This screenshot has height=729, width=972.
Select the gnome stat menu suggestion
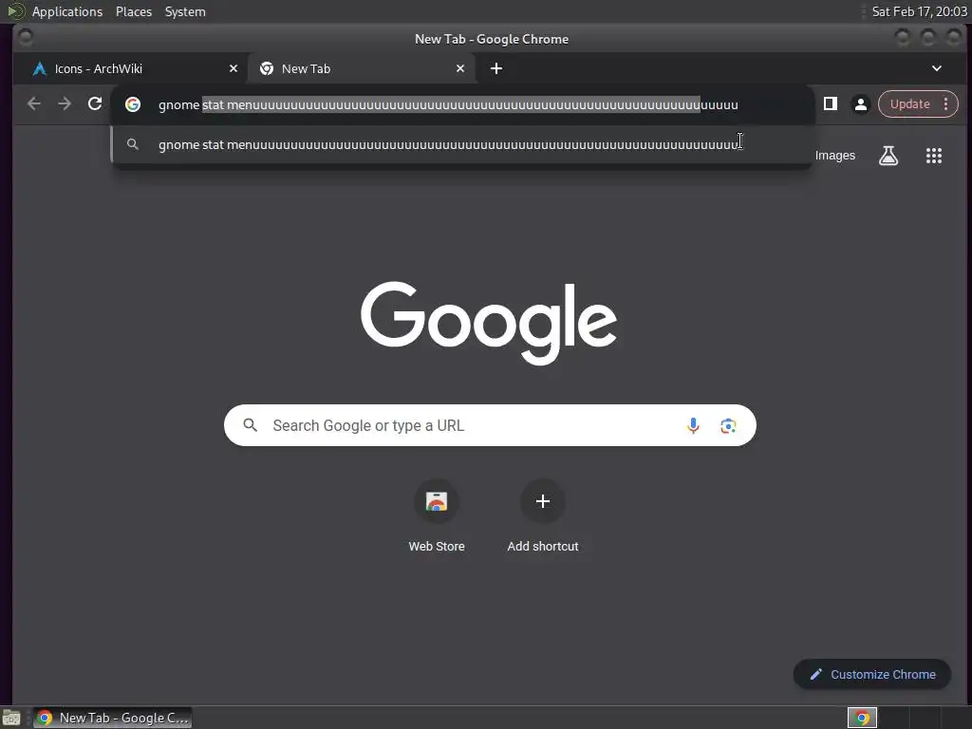pyautogui.click(x=462, y=144)
